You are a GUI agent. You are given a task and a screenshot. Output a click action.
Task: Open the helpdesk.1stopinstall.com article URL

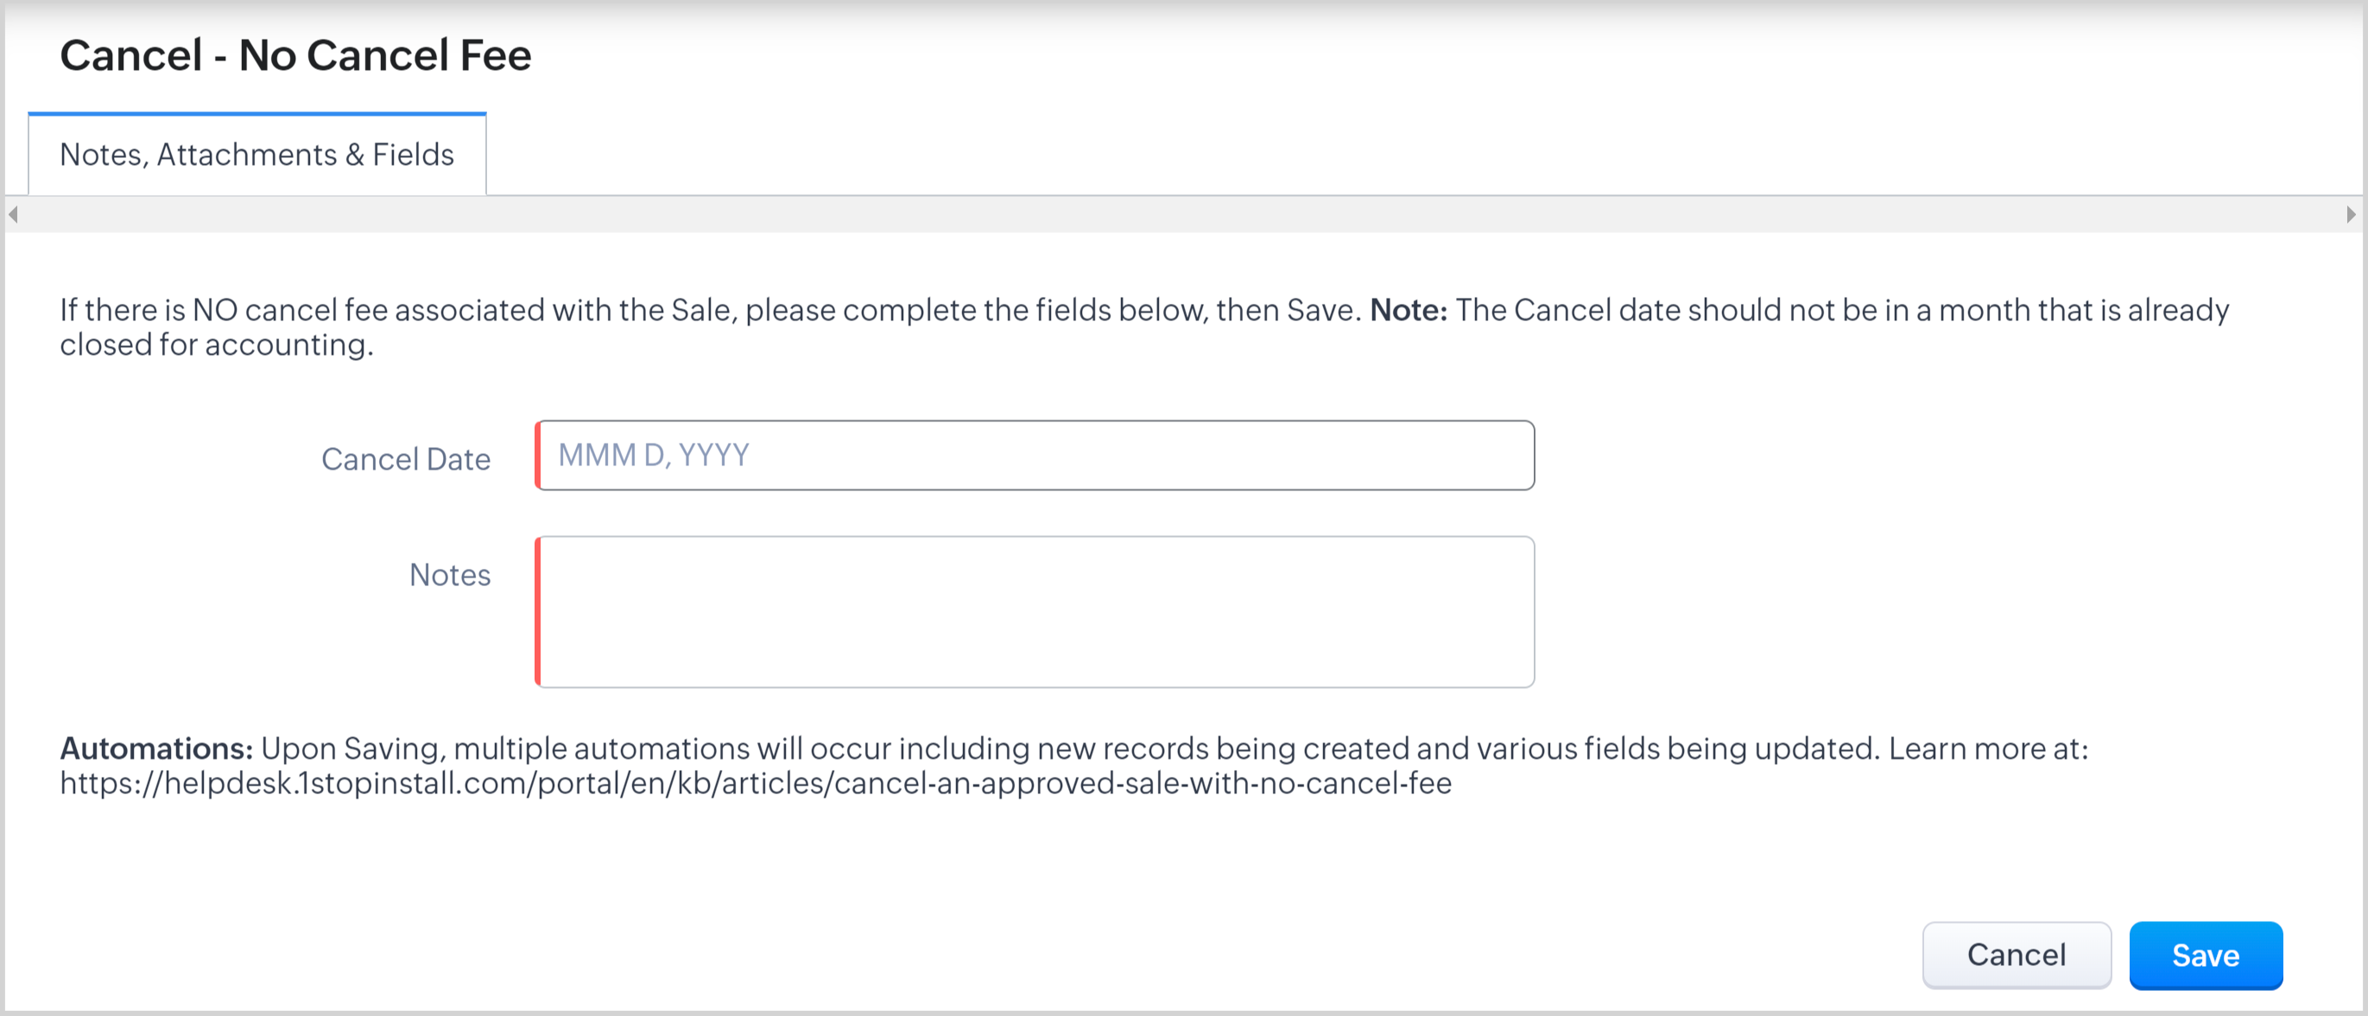coord(755,784)
